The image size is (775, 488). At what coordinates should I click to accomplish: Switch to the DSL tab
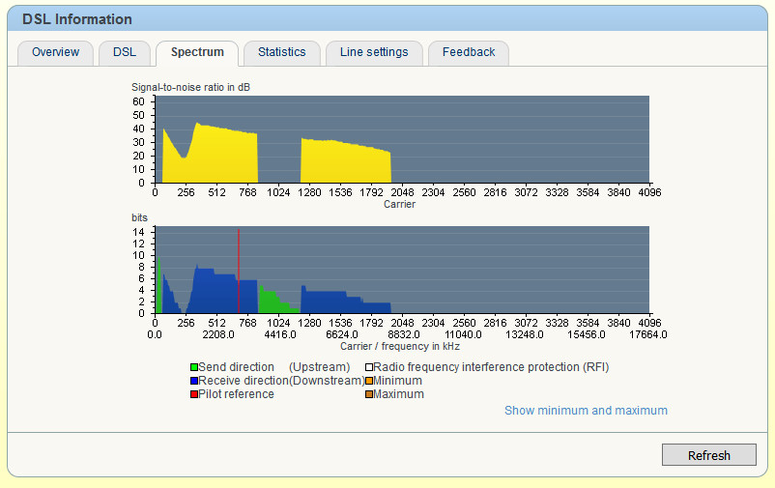click(124, 52)
